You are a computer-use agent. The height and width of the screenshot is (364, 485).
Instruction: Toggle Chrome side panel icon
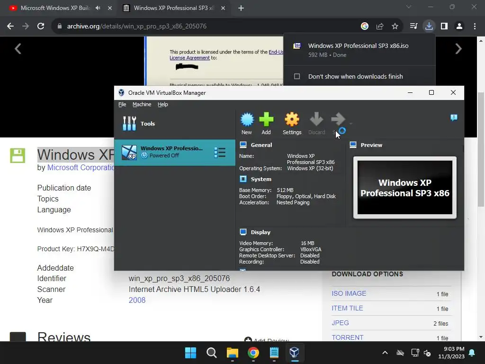tap(444, 26)
